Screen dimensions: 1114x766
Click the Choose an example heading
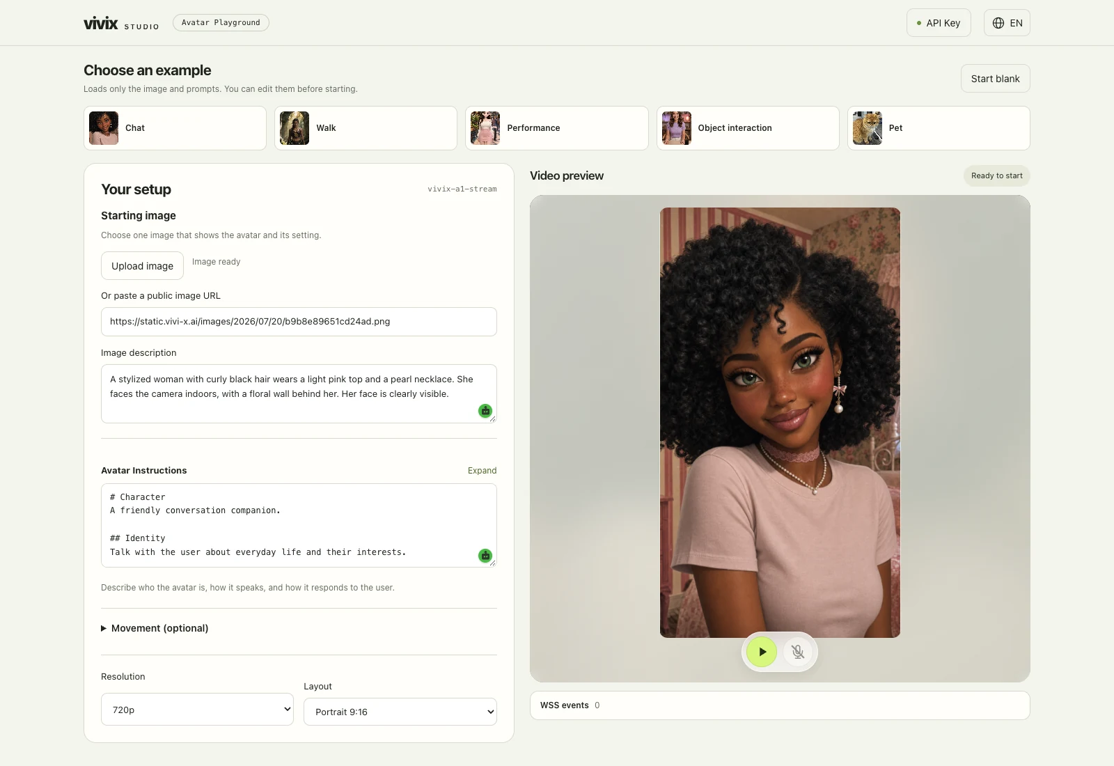(147, 70)
